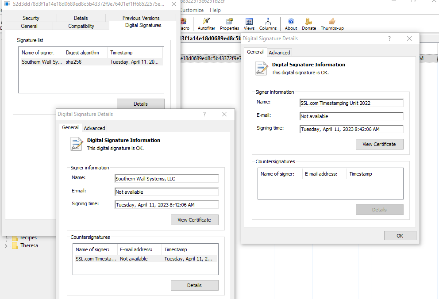The image size is (439, 299).
Task: Close the SSL.com Digital Signature Details dialog
Action: coord(409,38)
